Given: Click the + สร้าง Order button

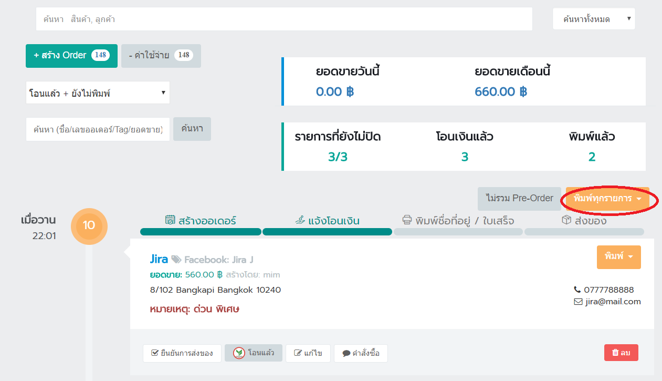Looking at the screenshot, I should [x=71, y=56].
